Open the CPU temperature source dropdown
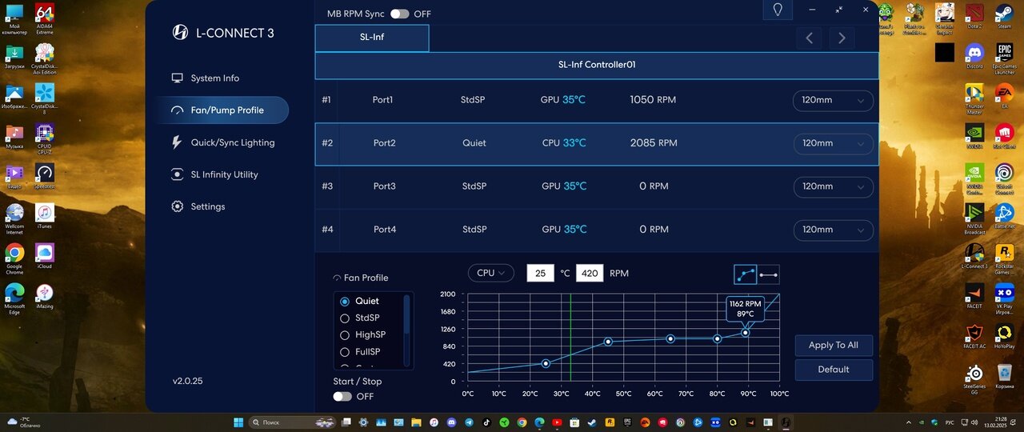The height and width of the screenshot is (432, 1024). (x=490, y=273)
